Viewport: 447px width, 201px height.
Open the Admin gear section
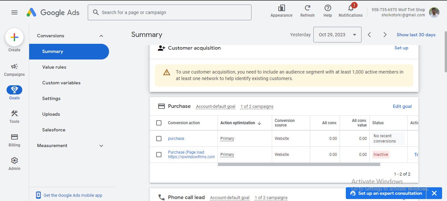pyautogui.click(x=14, y=164)
